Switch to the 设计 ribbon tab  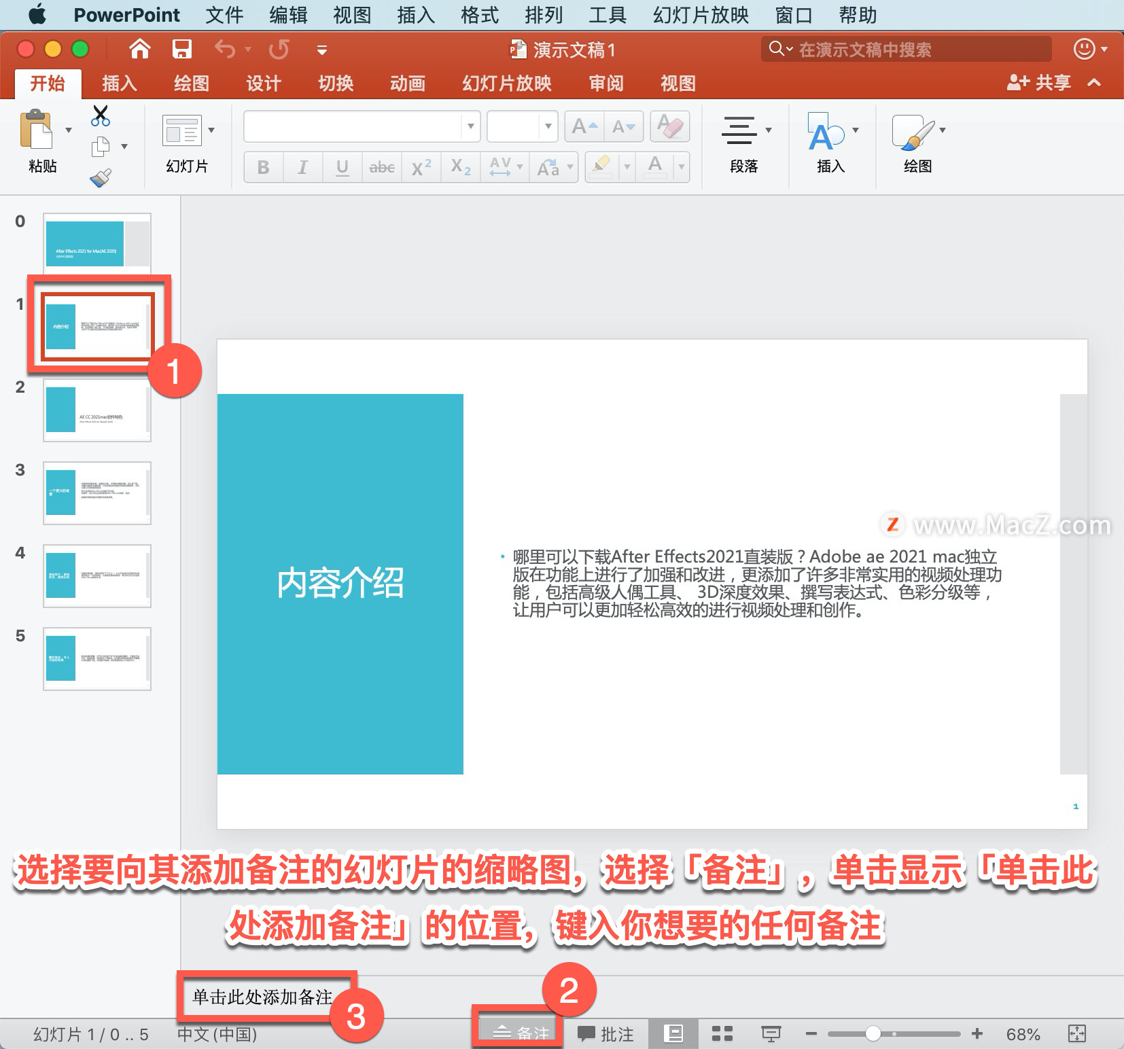click(264, 84)
